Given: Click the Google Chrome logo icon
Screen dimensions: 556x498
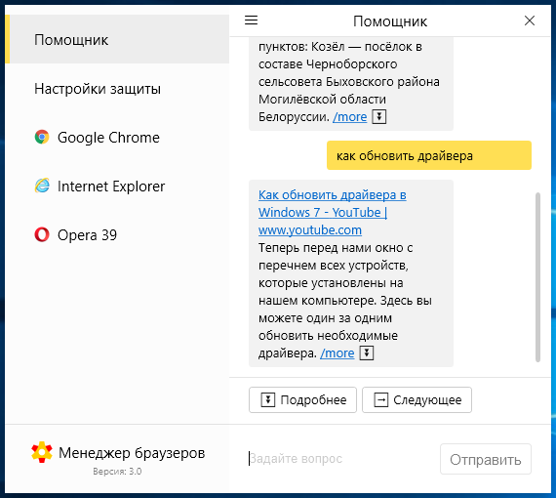Looking at the screenshot, I should pyautogui.click(x=42, y=137).
